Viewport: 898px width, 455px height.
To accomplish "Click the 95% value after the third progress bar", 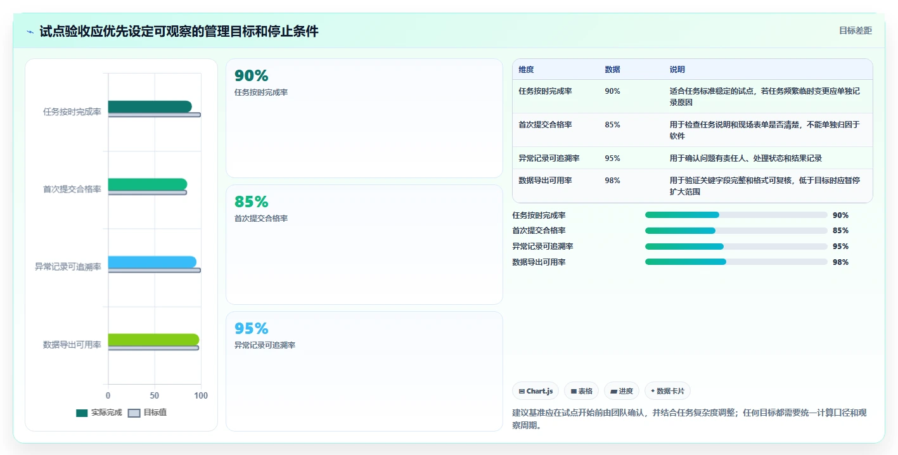I will 840,247.
